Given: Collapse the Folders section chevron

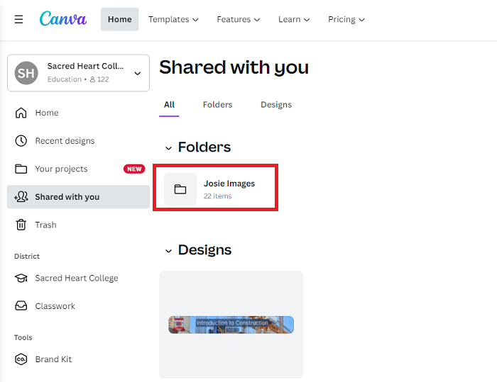Looking at the screenshot, I should 168,148.
